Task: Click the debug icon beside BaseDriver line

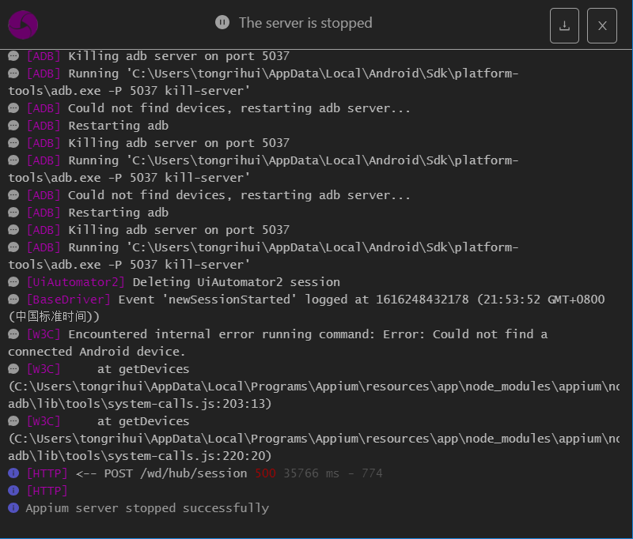Action: pos(13,299)
